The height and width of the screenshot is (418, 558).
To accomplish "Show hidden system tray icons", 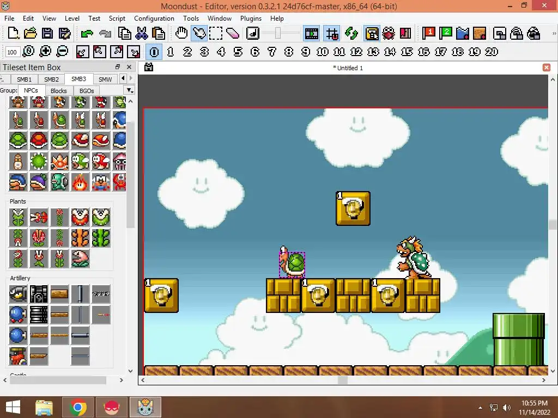I will (x=481, y=407).
